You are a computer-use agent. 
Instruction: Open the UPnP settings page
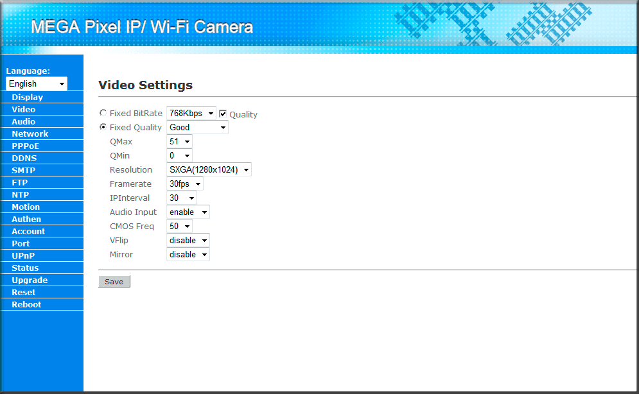pos(42,255)
